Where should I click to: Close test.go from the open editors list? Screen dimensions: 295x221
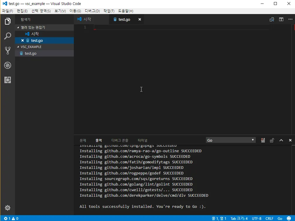point(22,40)
